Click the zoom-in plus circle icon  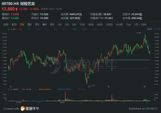pos(159,29)
